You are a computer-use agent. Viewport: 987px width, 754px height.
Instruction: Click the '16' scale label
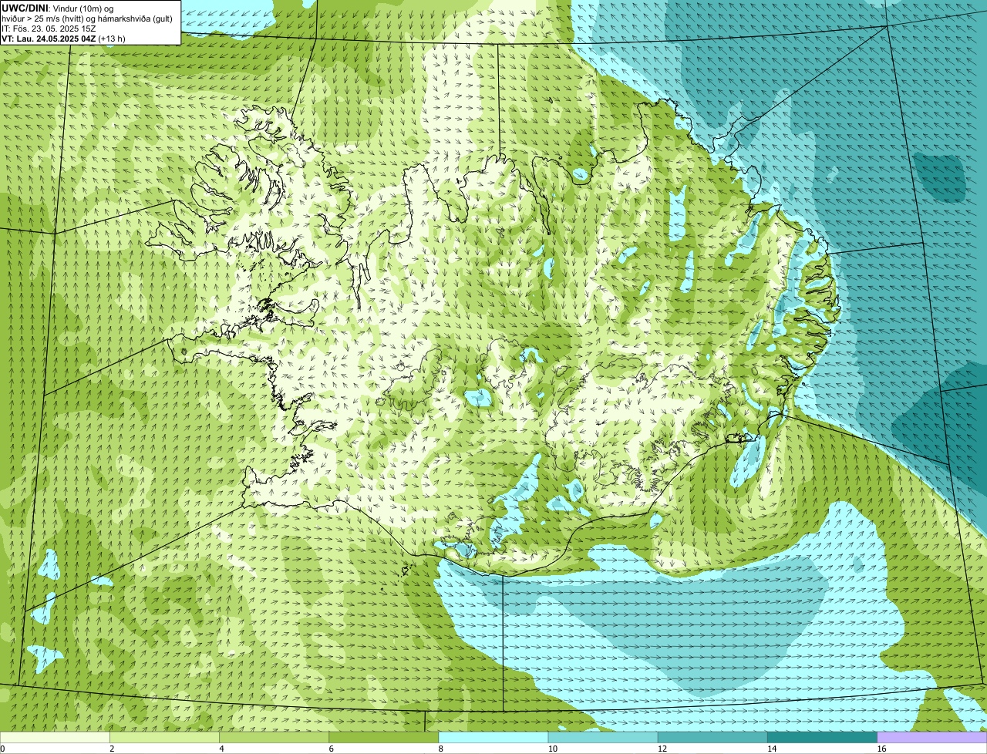(x=881, y=749)
